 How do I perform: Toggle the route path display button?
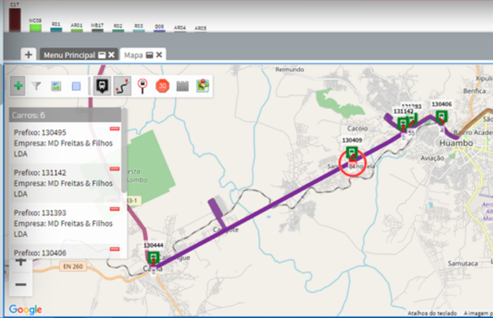coord(122,85)
